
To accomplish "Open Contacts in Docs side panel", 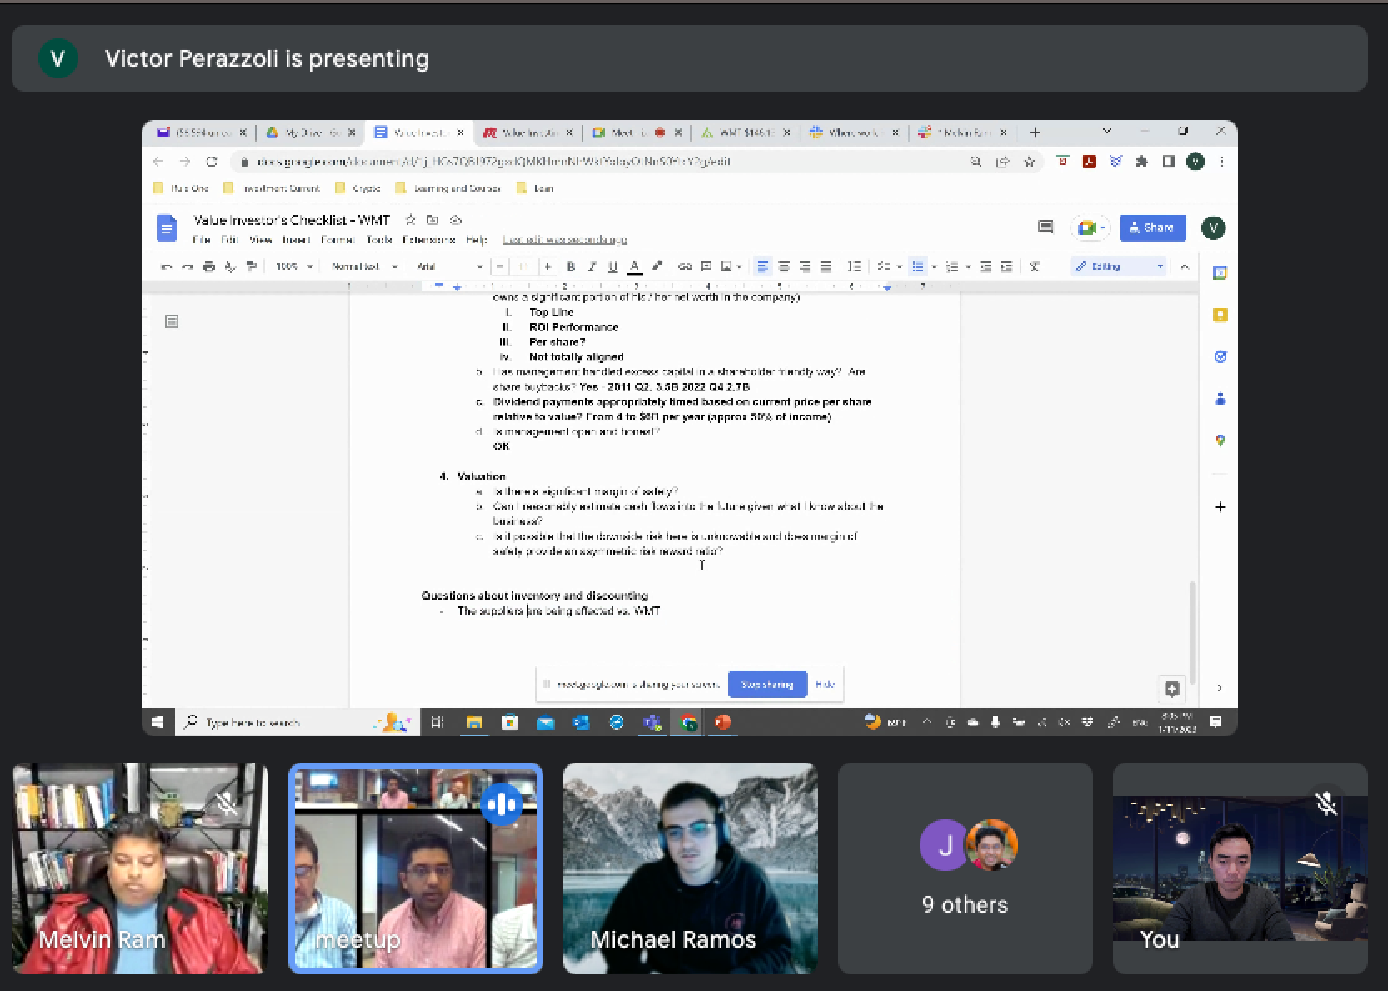I will [1220, 399].
